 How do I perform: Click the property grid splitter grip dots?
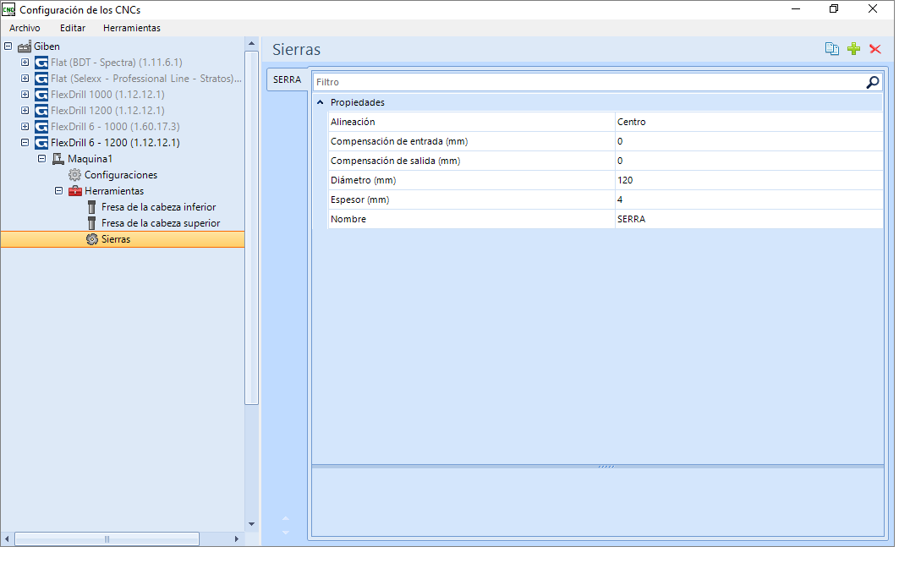click(606, 467)
